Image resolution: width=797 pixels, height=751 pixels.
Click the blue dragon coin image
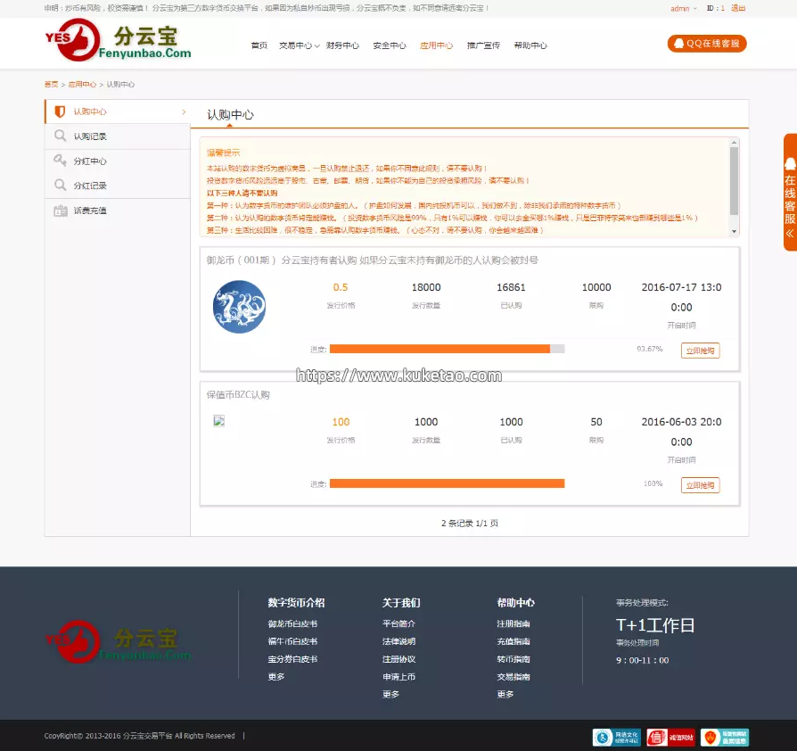(x=239, y=307)
